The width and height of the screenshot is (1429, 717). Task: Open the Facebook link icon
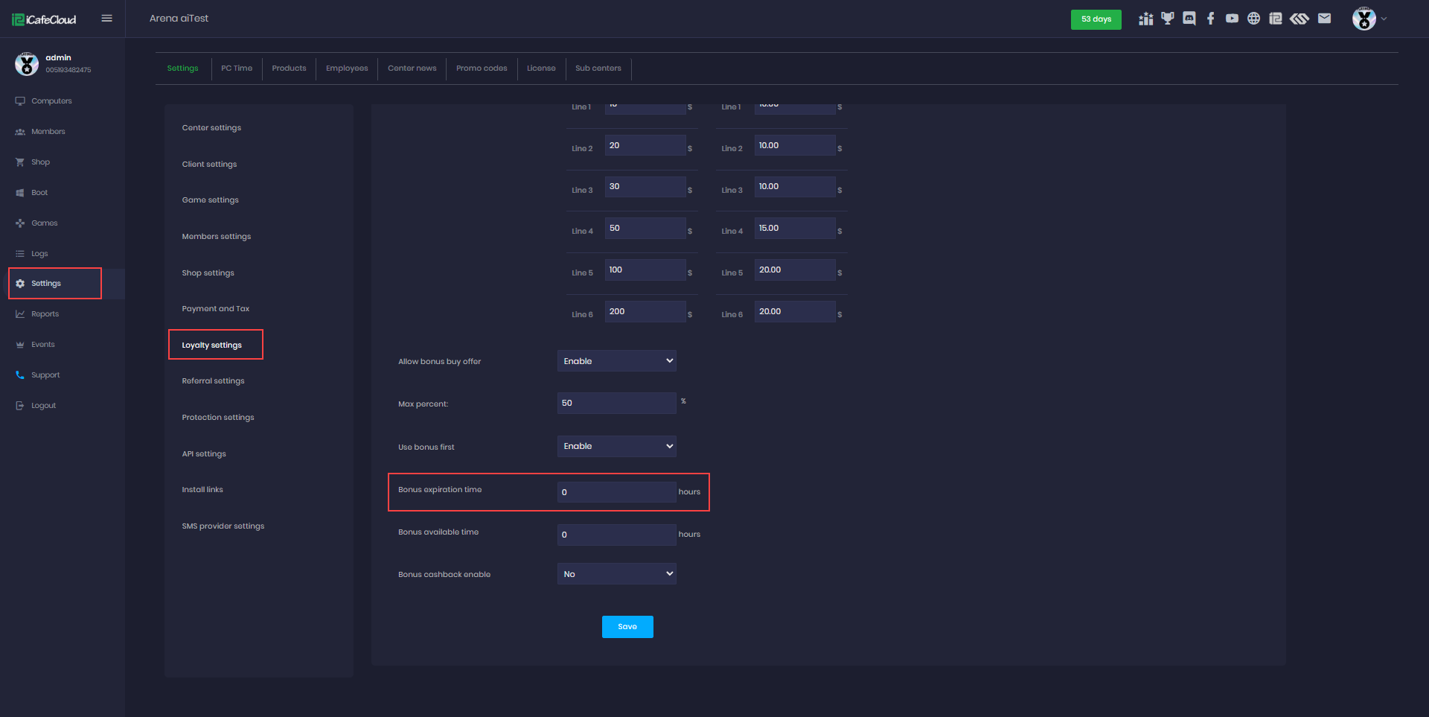pos(1211,19)
